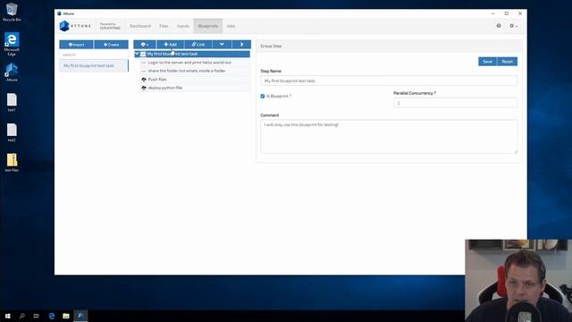Screen dimensions: 572x322
Task: Select Microsoft Edge desktop shortcut
Action: point(12,44)
